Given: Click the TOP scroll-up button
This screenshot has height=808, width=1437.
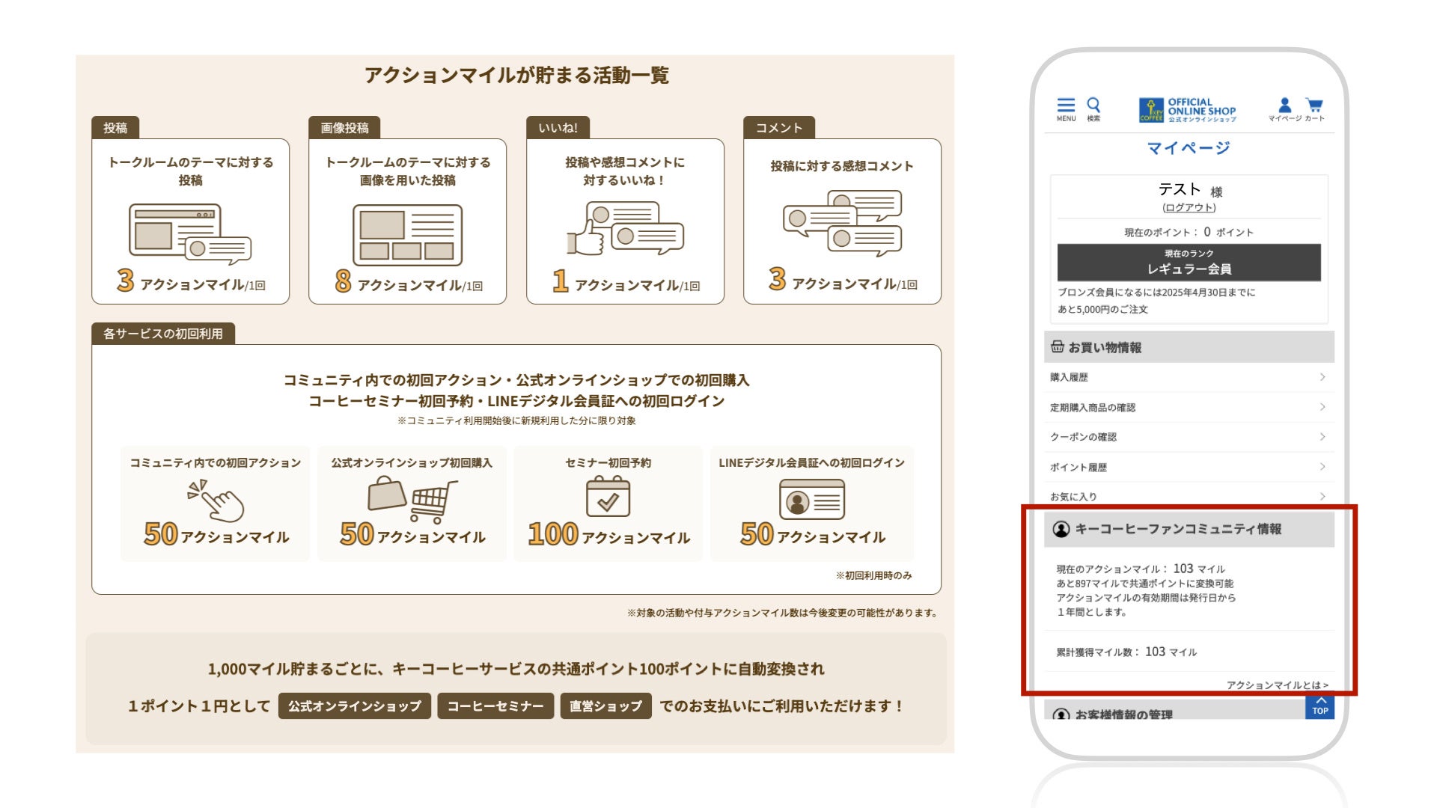Looking at the screenshot, I should [x=1319, y=706].
